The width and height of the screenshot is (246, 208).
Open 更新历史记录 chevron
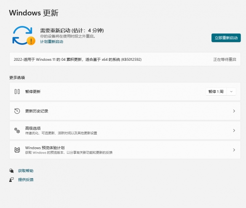point(234,111)
